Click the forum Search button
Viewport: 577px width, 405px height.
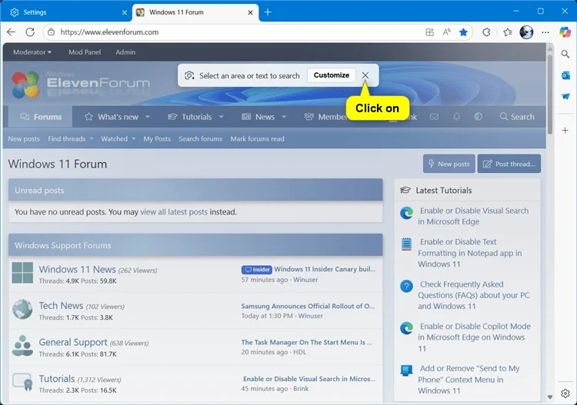point(517,117)
